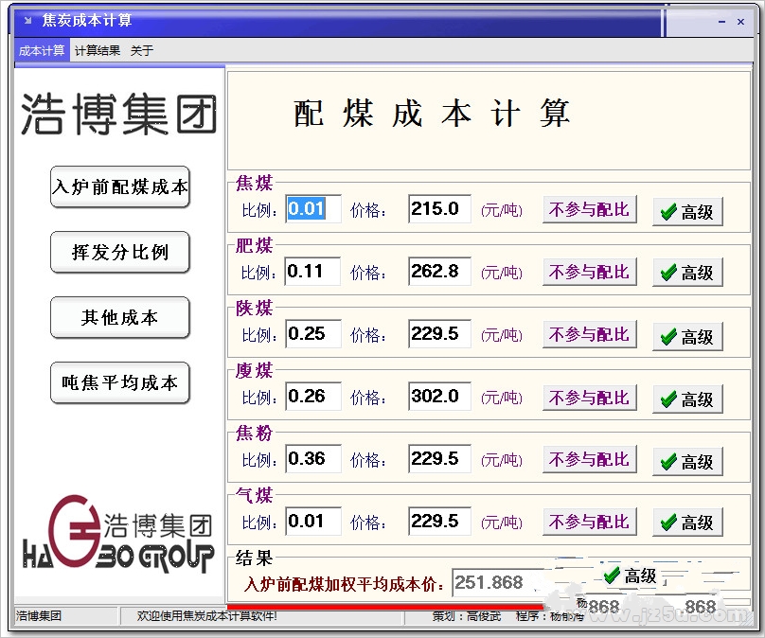
Task: Click the 吨焦平均成本 button
Action: tap(120, 383)
